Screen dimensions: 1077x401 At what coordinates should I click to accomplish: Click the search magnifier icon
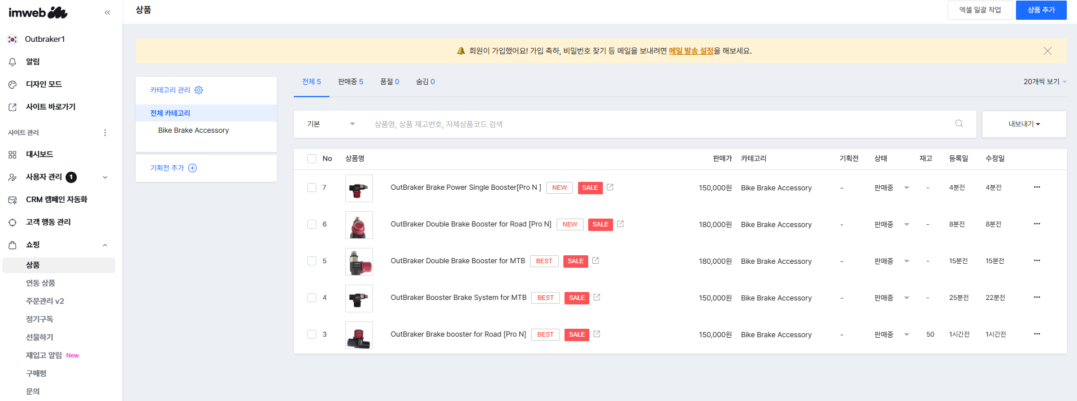959,124
